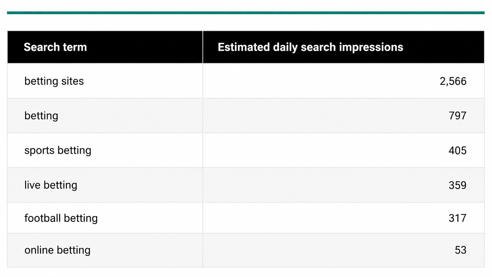
Task: Click the teal horizontal divider line
Action: (246, 13)
